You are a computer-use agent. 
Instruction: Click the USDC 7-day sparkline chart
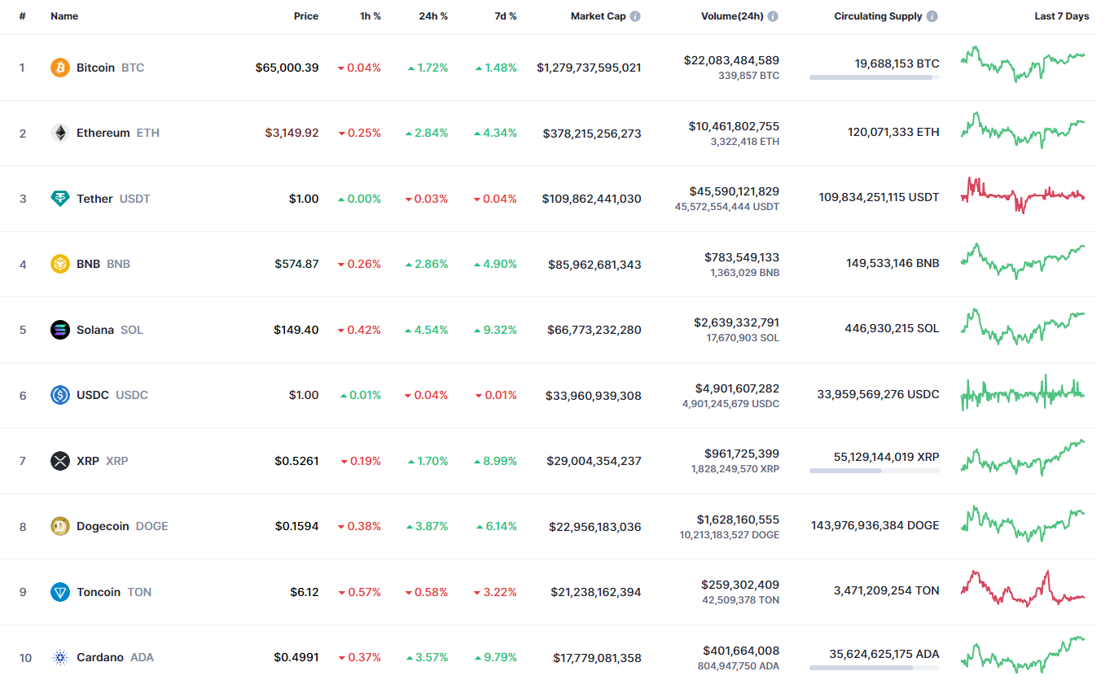[1023, 394]
